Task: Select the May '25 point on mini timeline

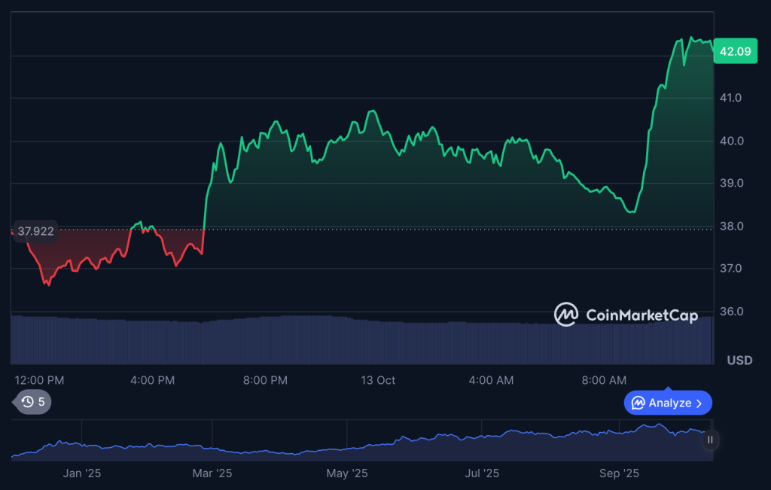Action: click(x=347, y=473)
